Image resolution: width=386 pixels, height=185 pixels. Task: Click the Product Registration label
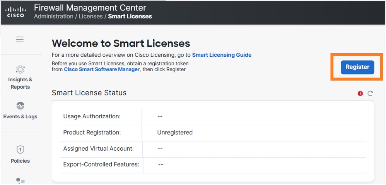point(92,133)
